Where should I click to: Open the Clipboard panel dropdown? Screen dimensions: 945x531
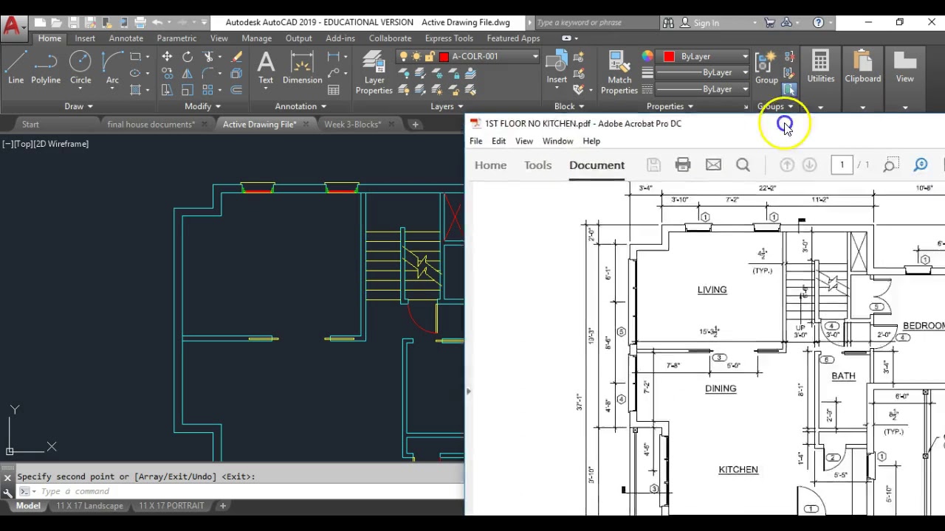point(862,108)
